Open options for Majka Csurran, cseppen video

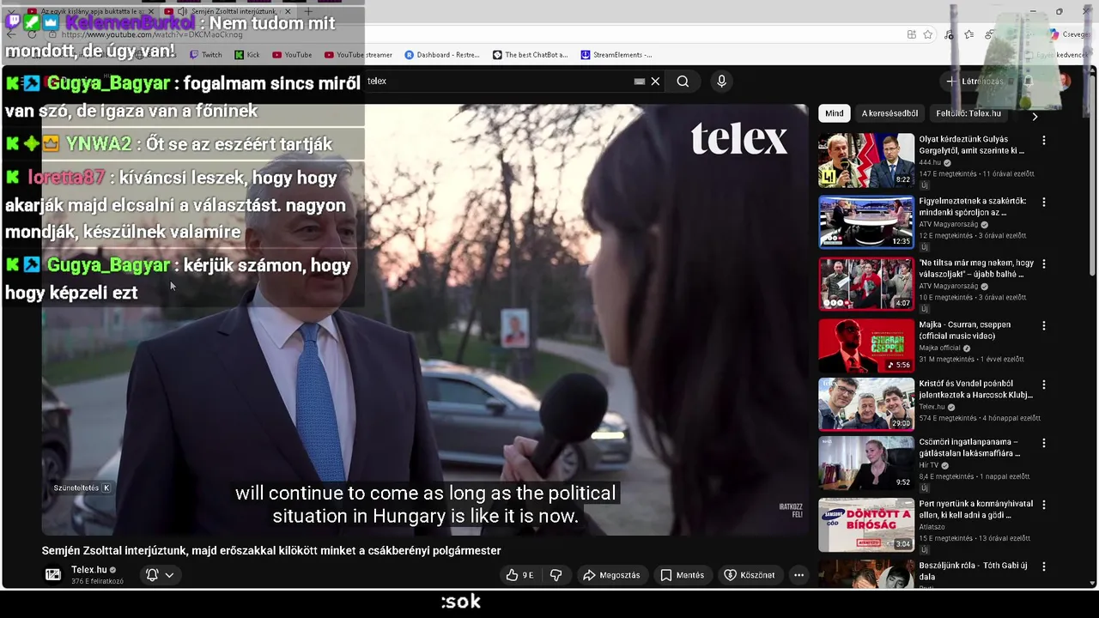[1044, 325]
